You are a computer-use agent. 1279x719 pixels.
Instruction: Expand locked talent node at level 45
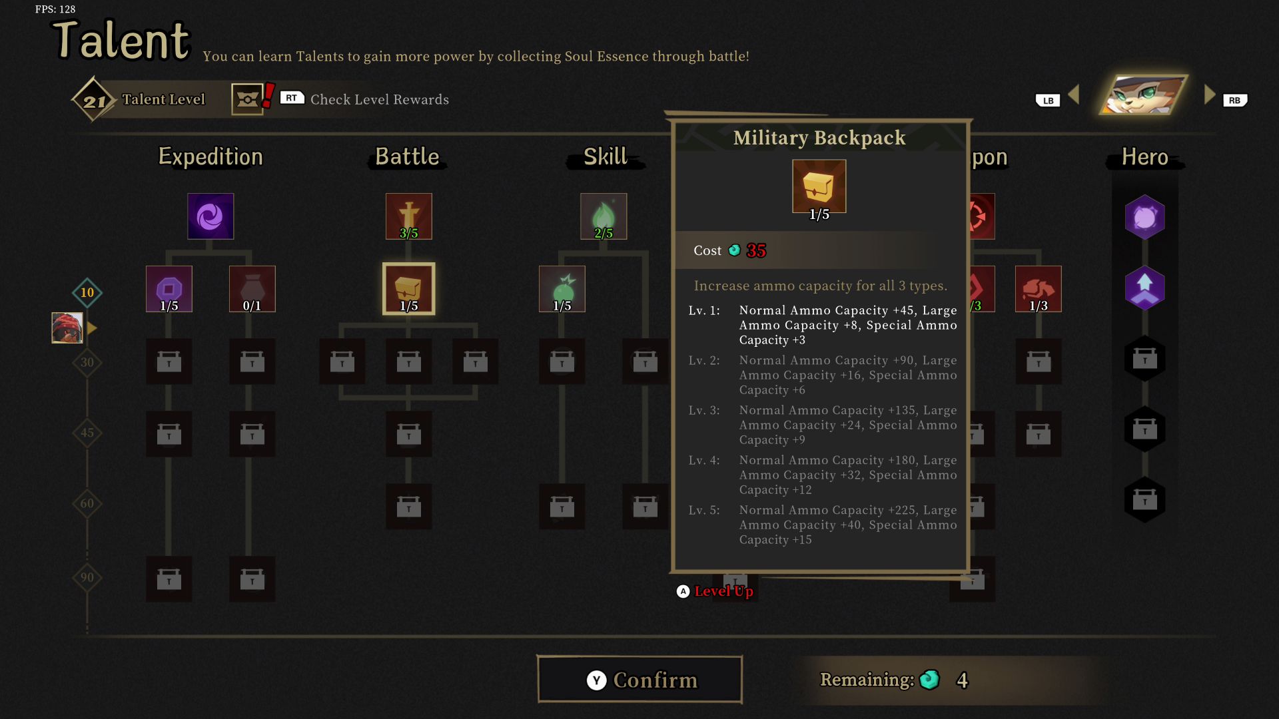click(168, 433)
